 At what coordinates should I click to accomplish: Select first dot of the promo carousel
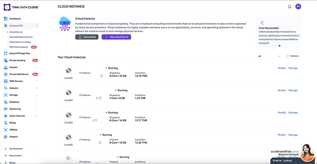click(275, 46)
